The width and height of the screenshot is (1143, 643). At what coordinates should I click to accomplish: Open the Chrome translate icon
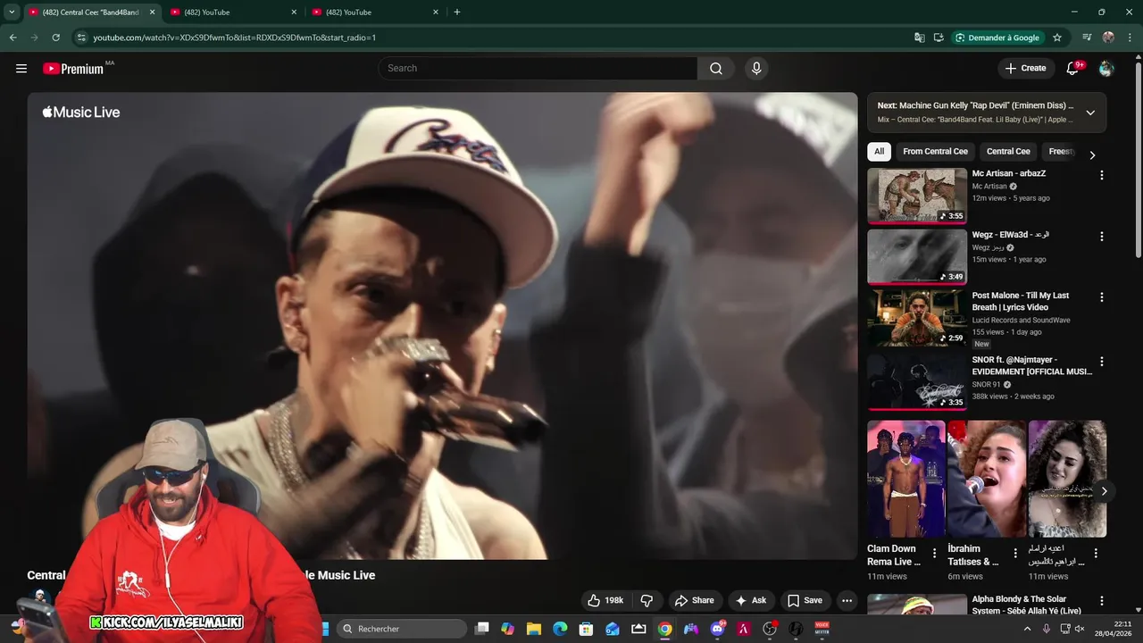[x=920, y=38]
